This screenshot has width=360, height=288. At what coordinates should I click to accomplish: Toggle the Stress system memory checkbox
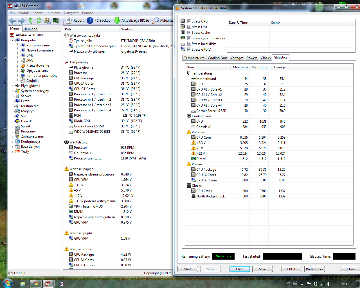[189, 38]
